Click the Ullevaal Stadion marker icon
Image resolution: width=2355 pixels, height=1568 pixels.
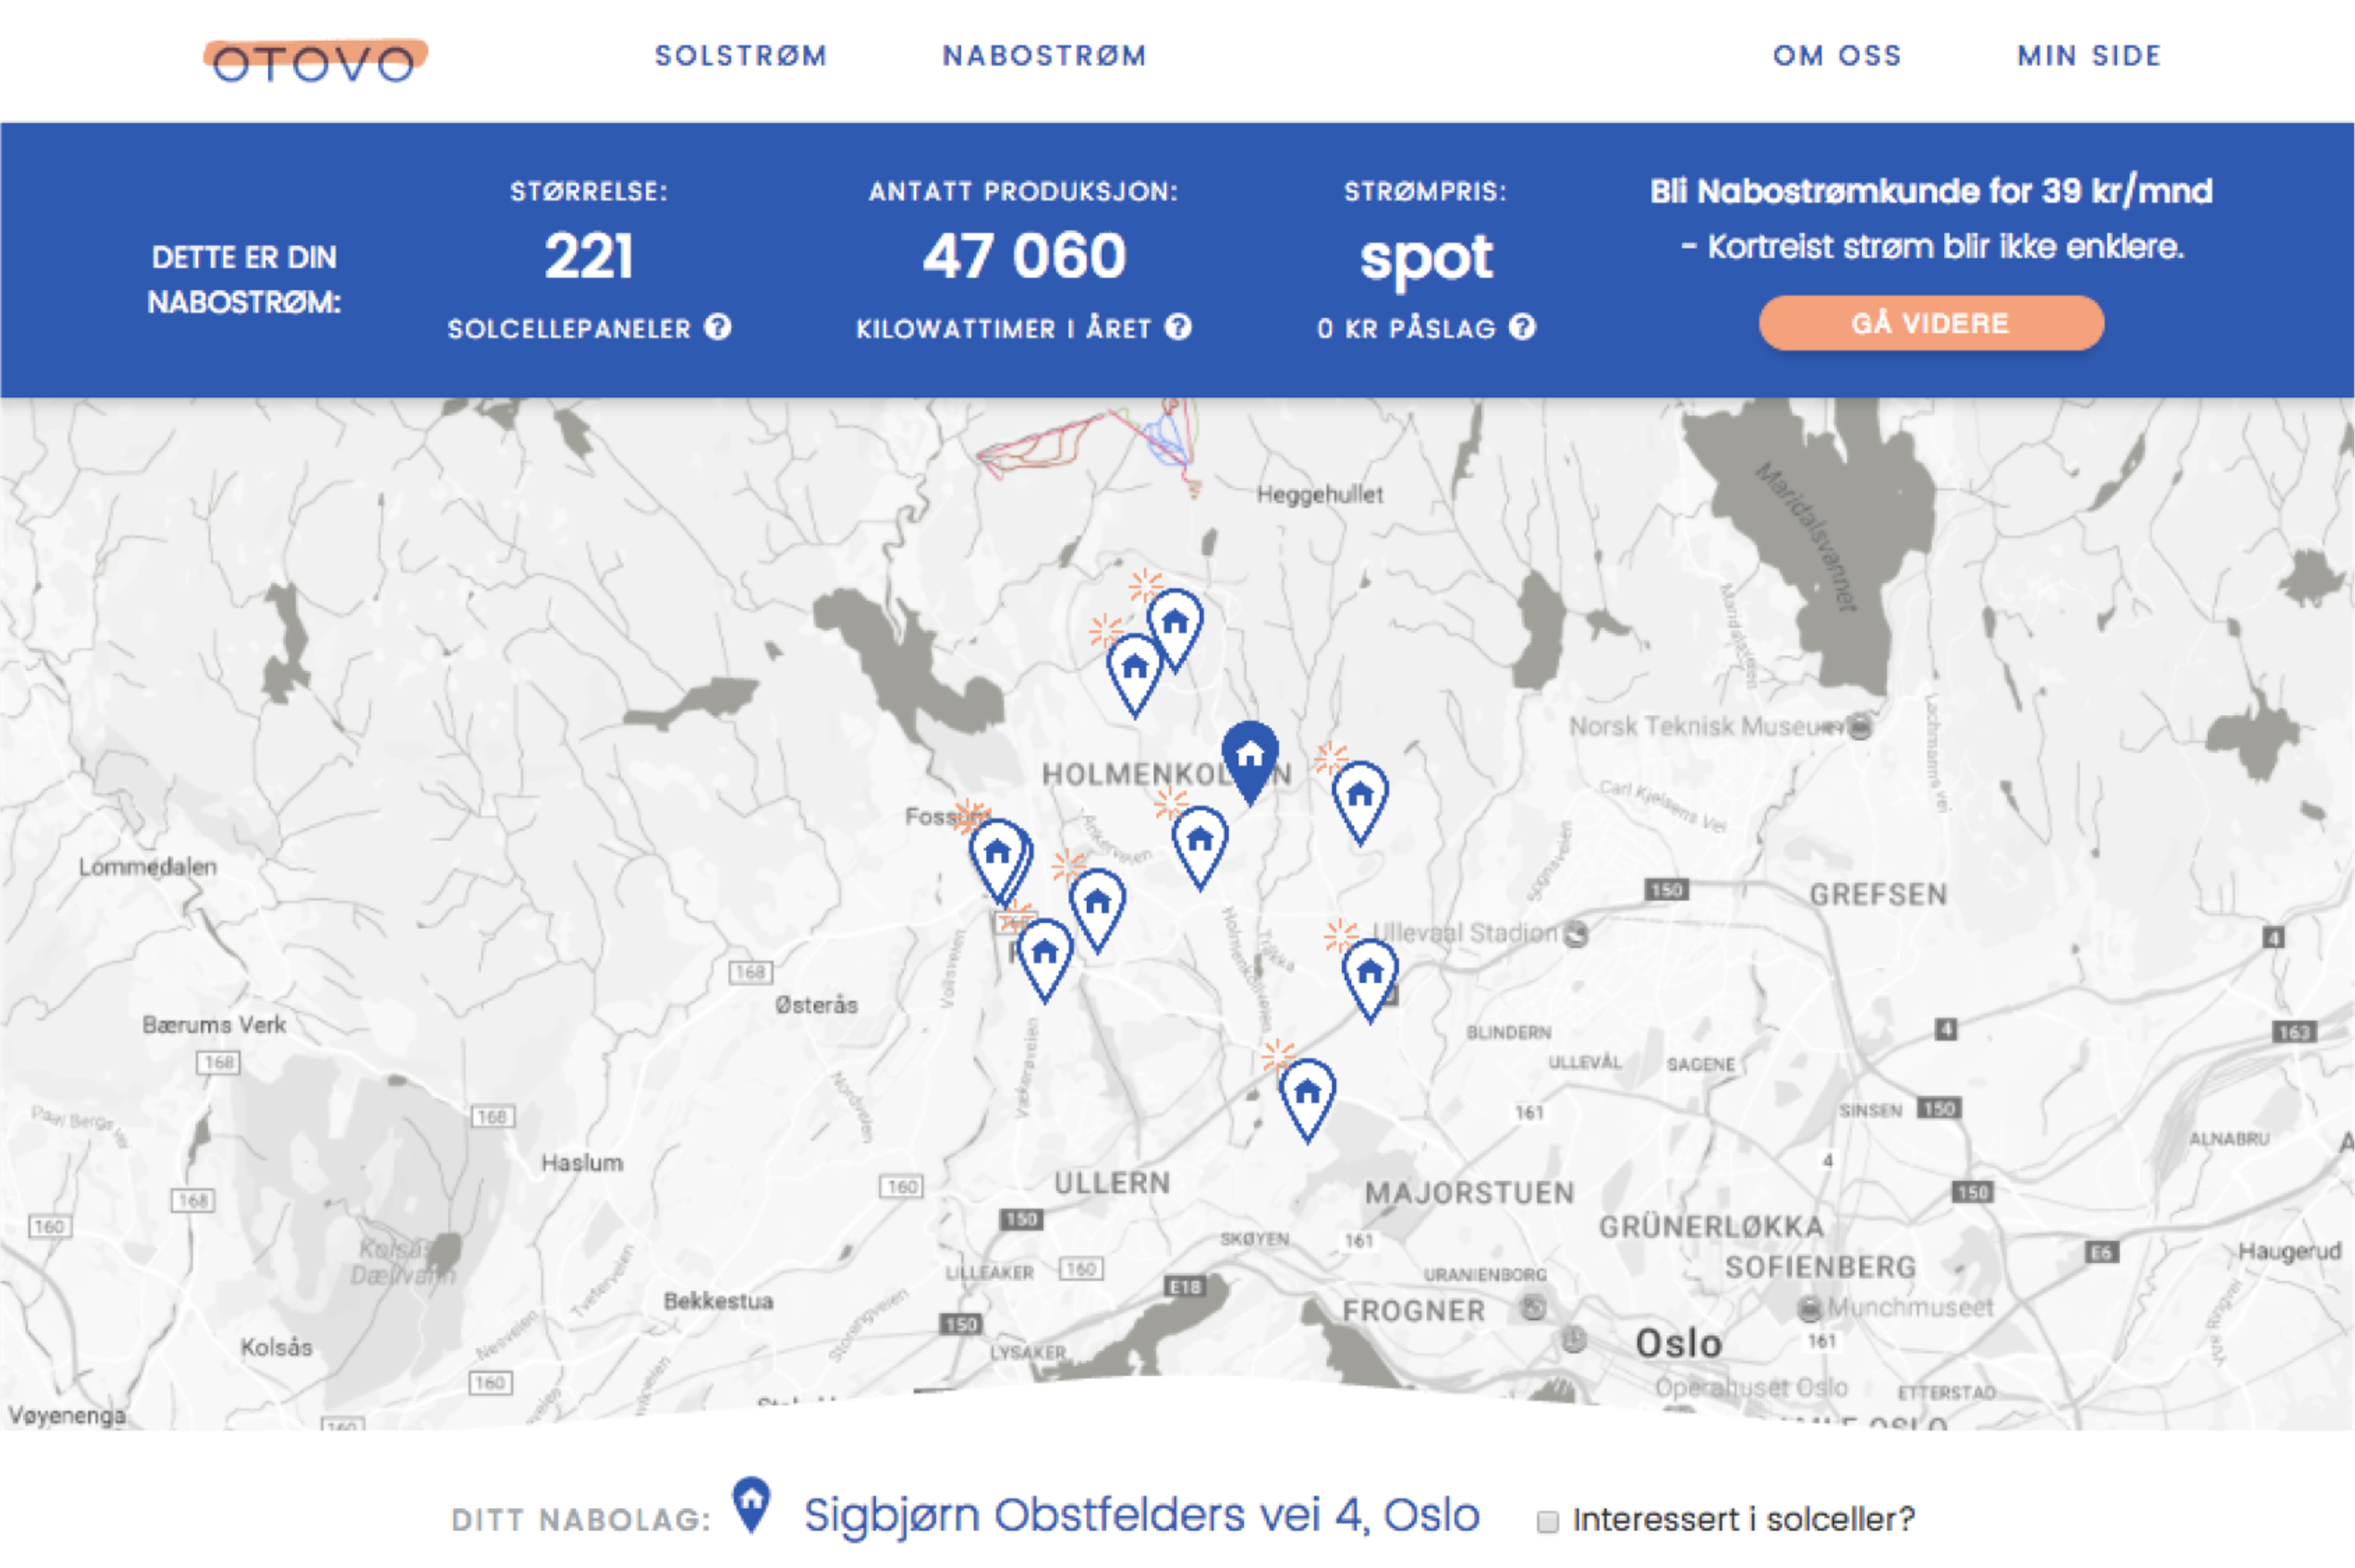point(1576,934)
